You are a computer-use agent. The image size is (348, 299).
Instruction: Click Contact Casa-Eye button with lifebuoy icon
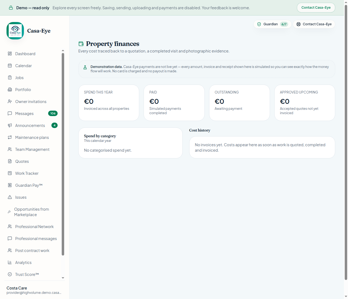[314, 24]
